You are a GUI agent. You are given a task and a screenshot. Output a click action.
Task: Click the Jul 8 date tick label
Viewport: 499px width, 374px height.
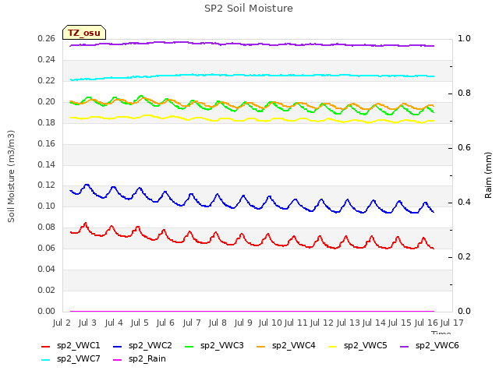[218, 323]
